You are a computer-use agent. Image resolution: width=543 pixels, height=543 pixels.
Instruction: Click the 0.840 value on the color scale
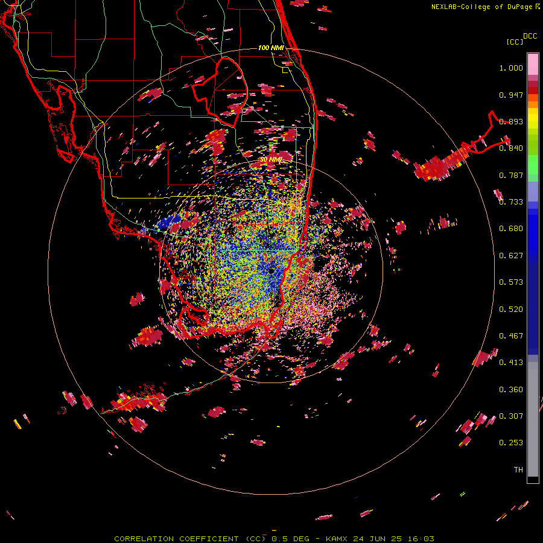(x=511, y=148)
